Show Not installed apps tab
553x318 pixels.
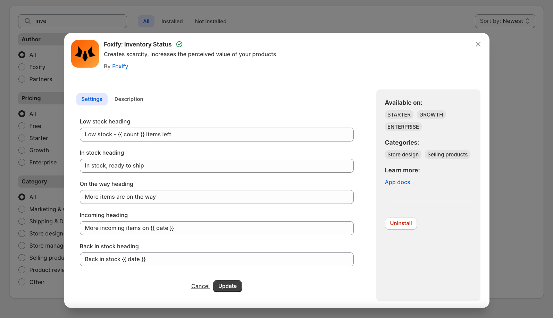tap(211, 22)
